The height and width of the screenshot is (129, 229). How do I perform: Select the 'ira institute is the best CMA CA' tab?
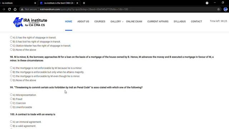pos(59,3)
